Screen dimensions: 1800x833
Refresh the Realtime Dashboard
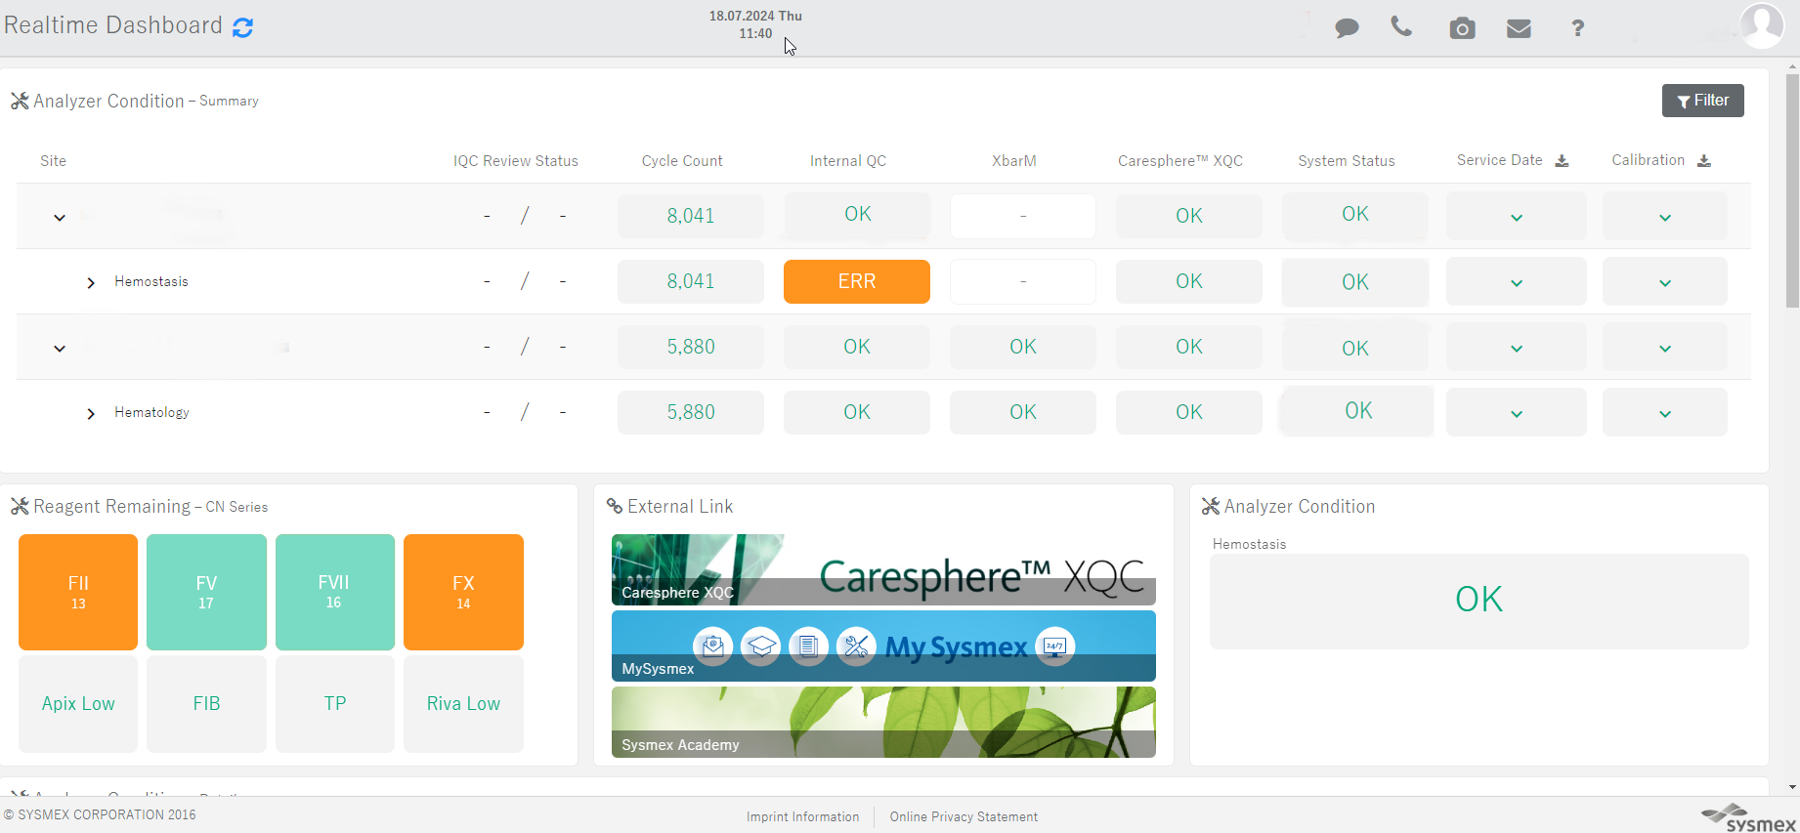pyautogui.click(x=243, y=27)
